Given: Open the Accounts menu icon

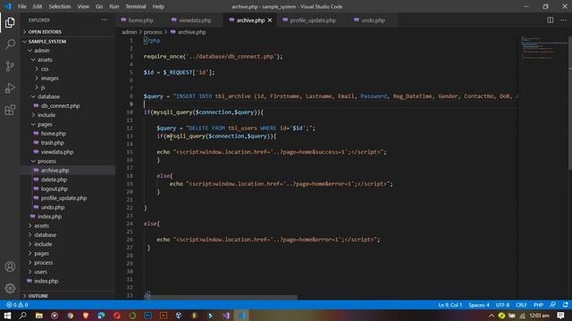Looking at the screenshot, I should click(10, 267).
